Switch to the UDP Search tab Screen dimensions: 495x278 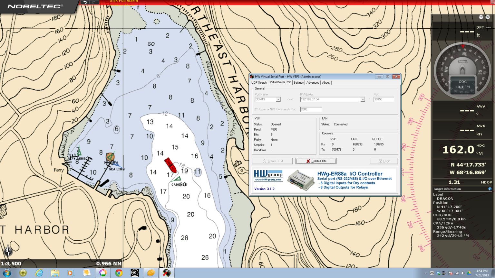[259, 83]
